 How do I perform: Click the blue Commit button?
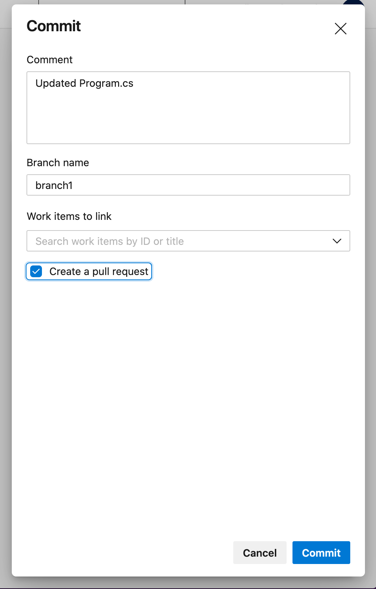[x=321, y=553]
